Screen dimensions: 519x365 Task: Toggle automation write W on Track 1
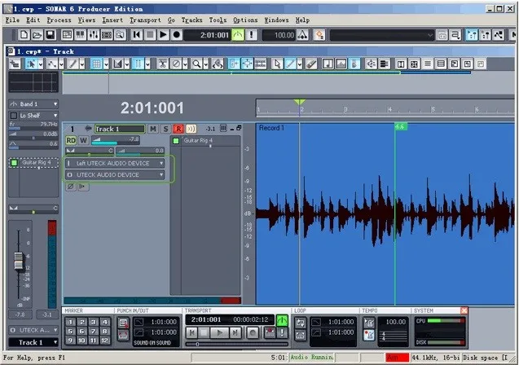pos(83,140)
